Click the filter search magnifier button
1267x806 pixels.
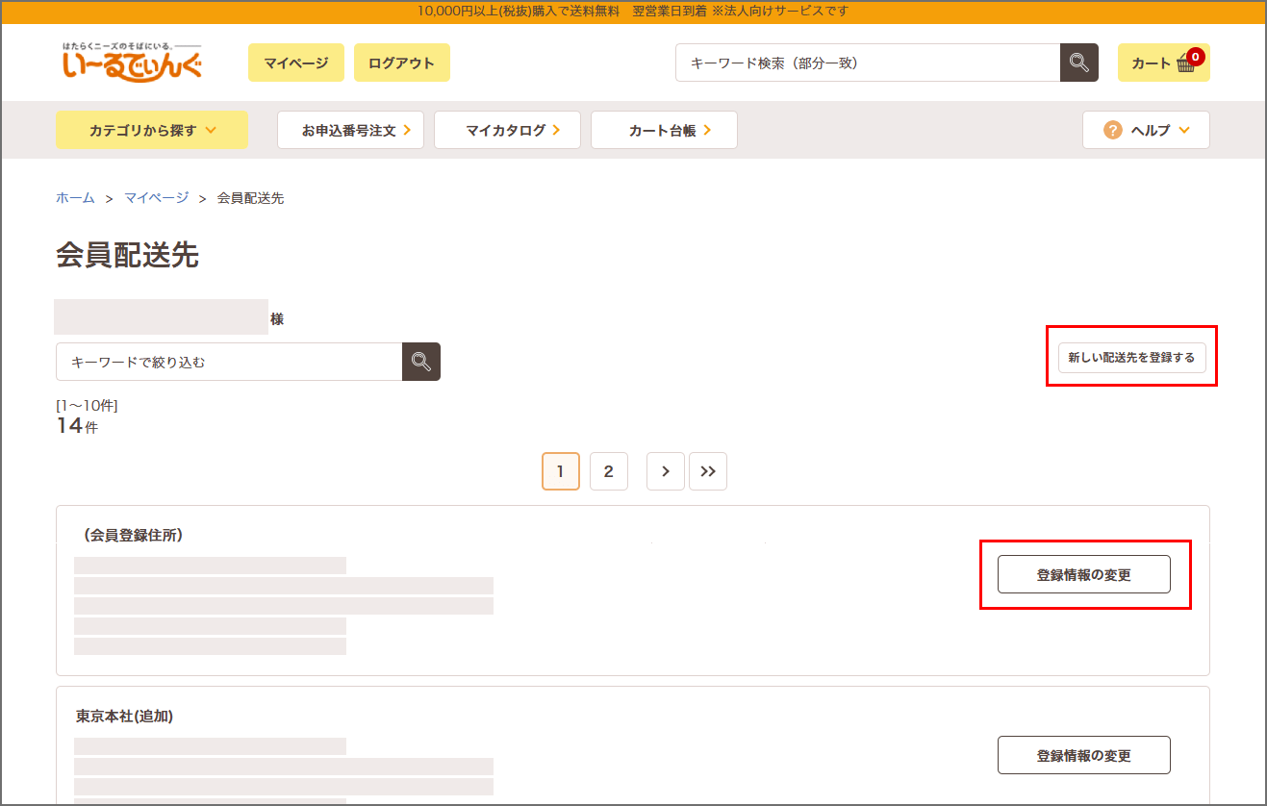click(x=420, y=362)
